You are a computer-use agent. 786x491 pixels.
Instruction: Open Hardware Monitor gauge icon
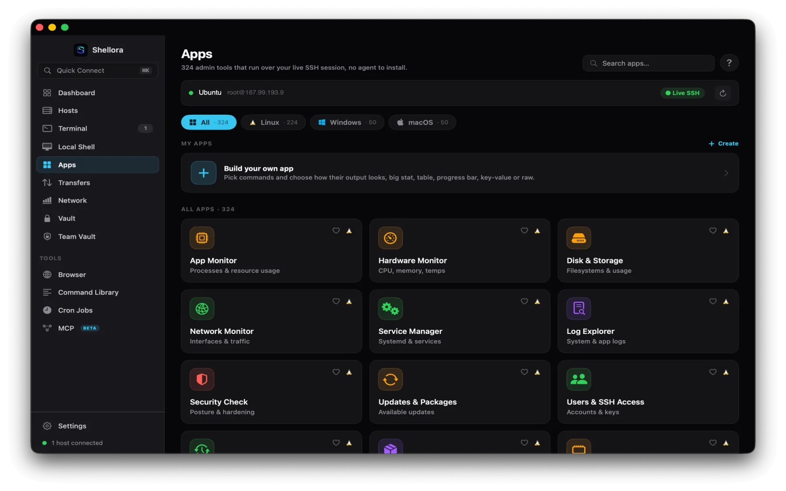point(390,238)
